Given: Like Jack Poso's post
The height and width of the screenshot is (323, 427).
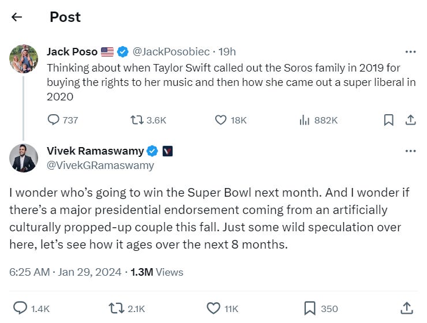Looking at the screenshot, I should point(221,120).
